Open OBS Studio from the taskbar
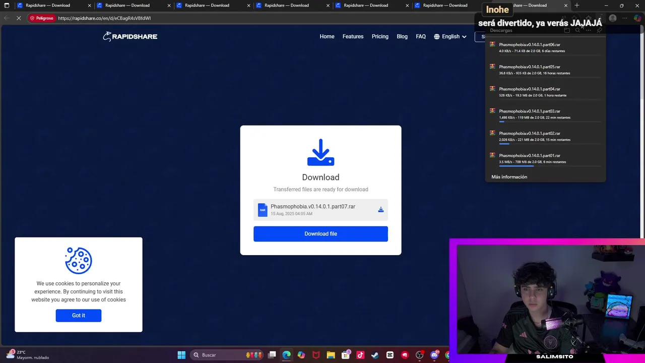This screenshot has width=645, height=363. tap(419, 355)
